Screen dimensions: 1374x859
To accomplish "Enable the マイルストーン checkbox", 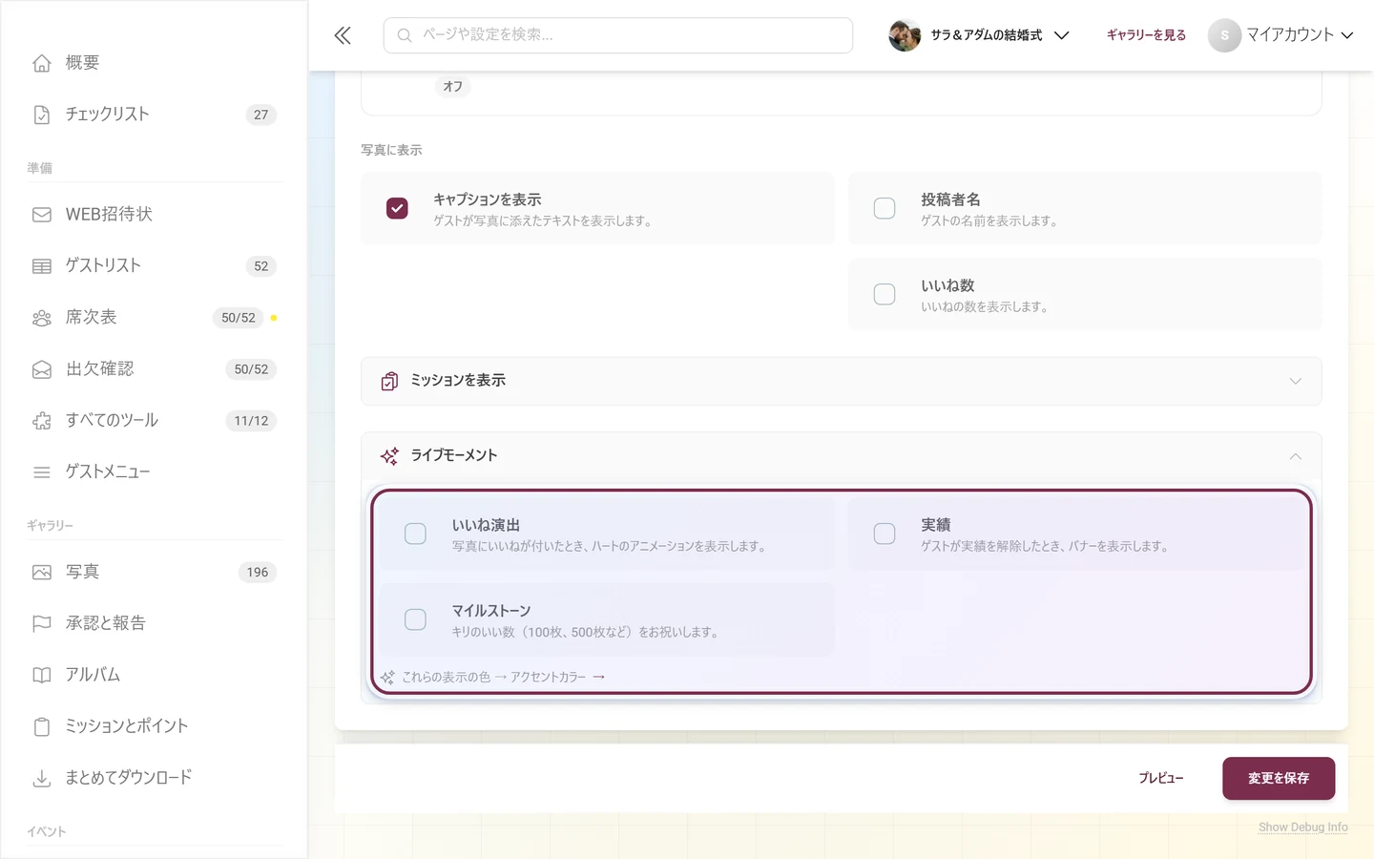I will tap(415, 619).
